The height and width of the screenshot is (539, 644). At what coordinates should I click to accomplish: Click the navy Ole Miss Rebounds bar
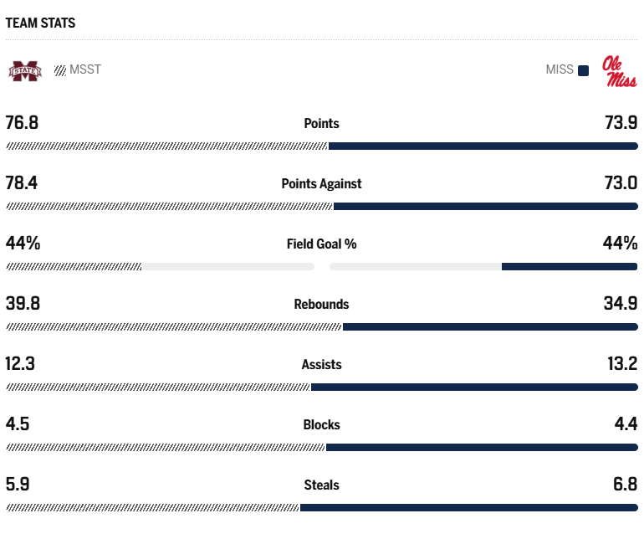pyautogui.click(x=490, y=327)
